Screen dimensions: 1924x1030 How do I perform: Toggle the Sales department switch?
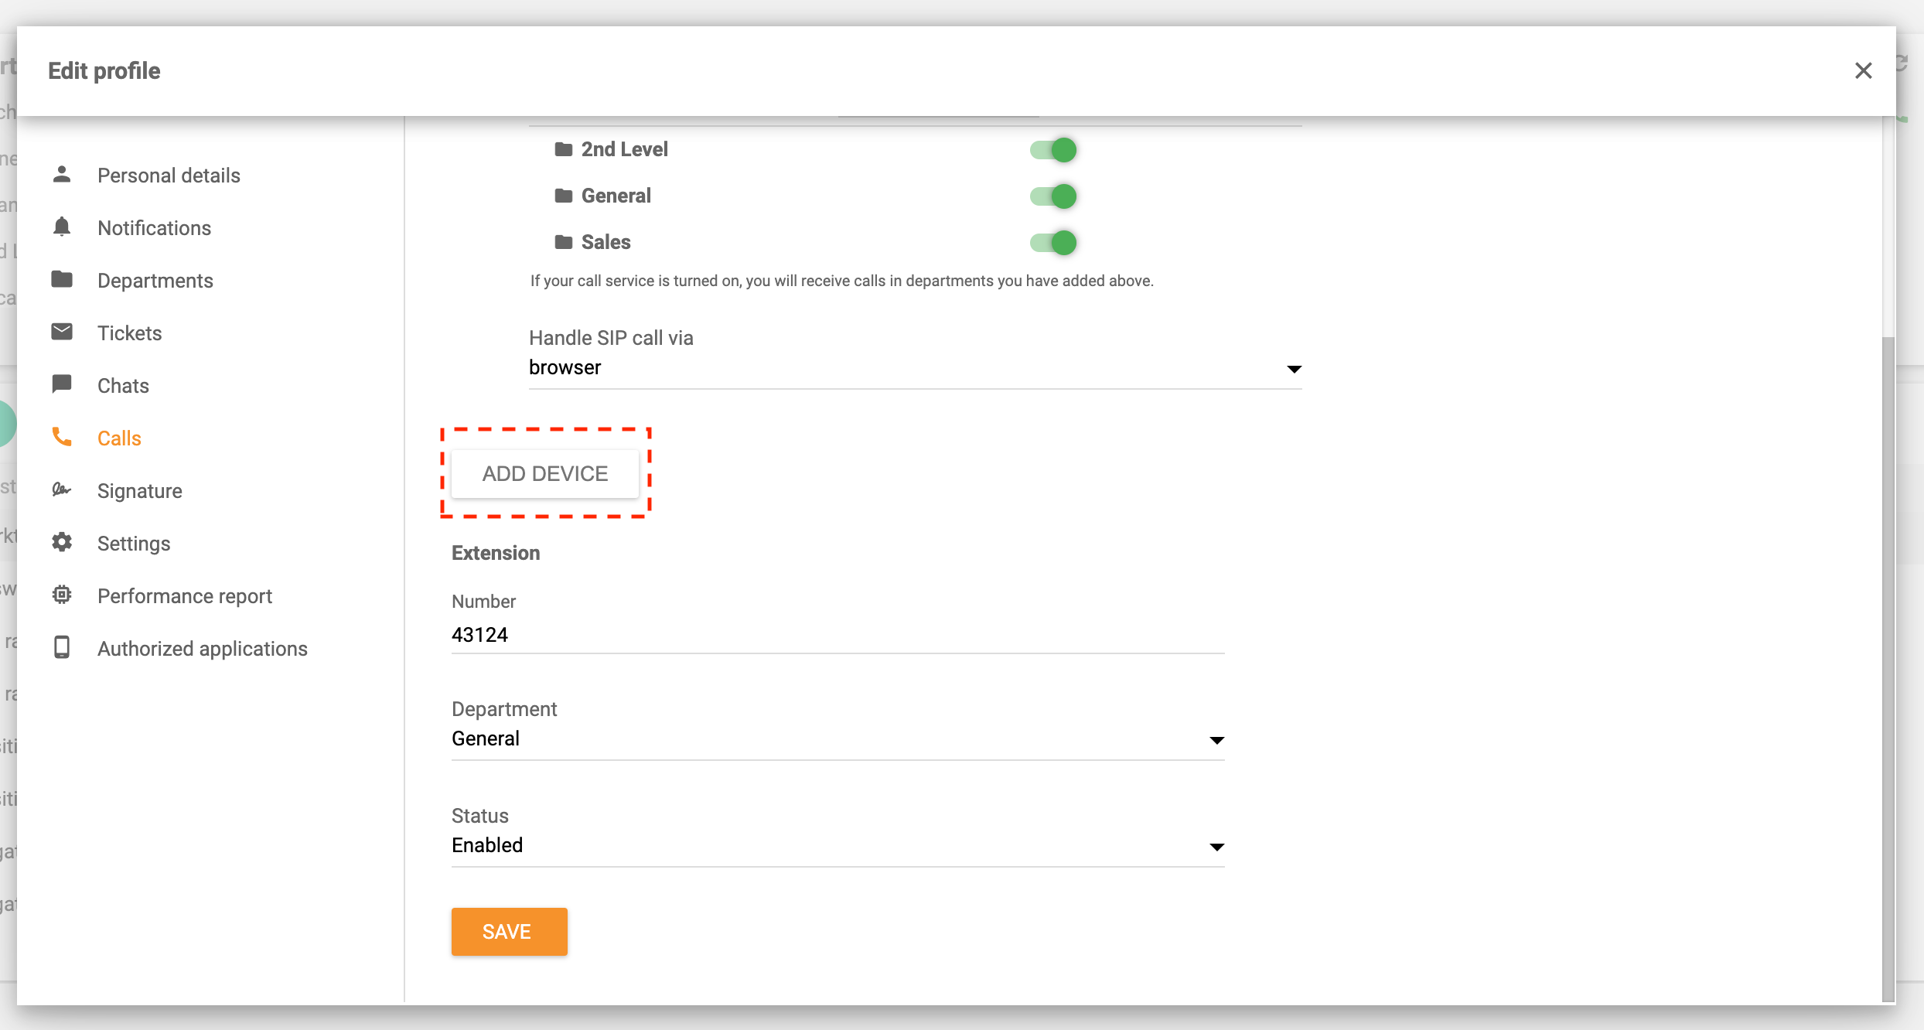click(1053, 242)
